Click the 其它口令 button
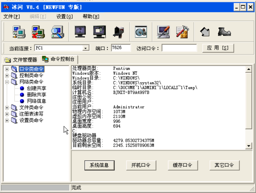 [x=225, y=165]
